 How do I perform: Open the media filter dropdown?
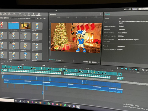coord(45,19)
